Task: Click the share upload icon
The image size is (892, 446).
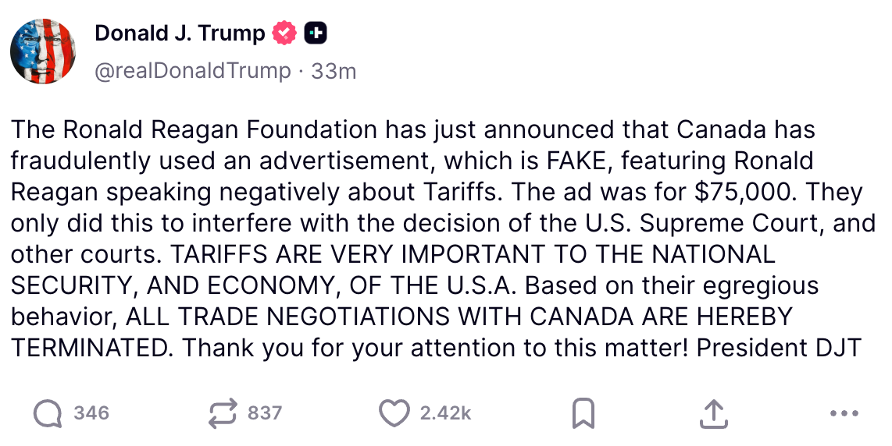Action: coord(713,413)
